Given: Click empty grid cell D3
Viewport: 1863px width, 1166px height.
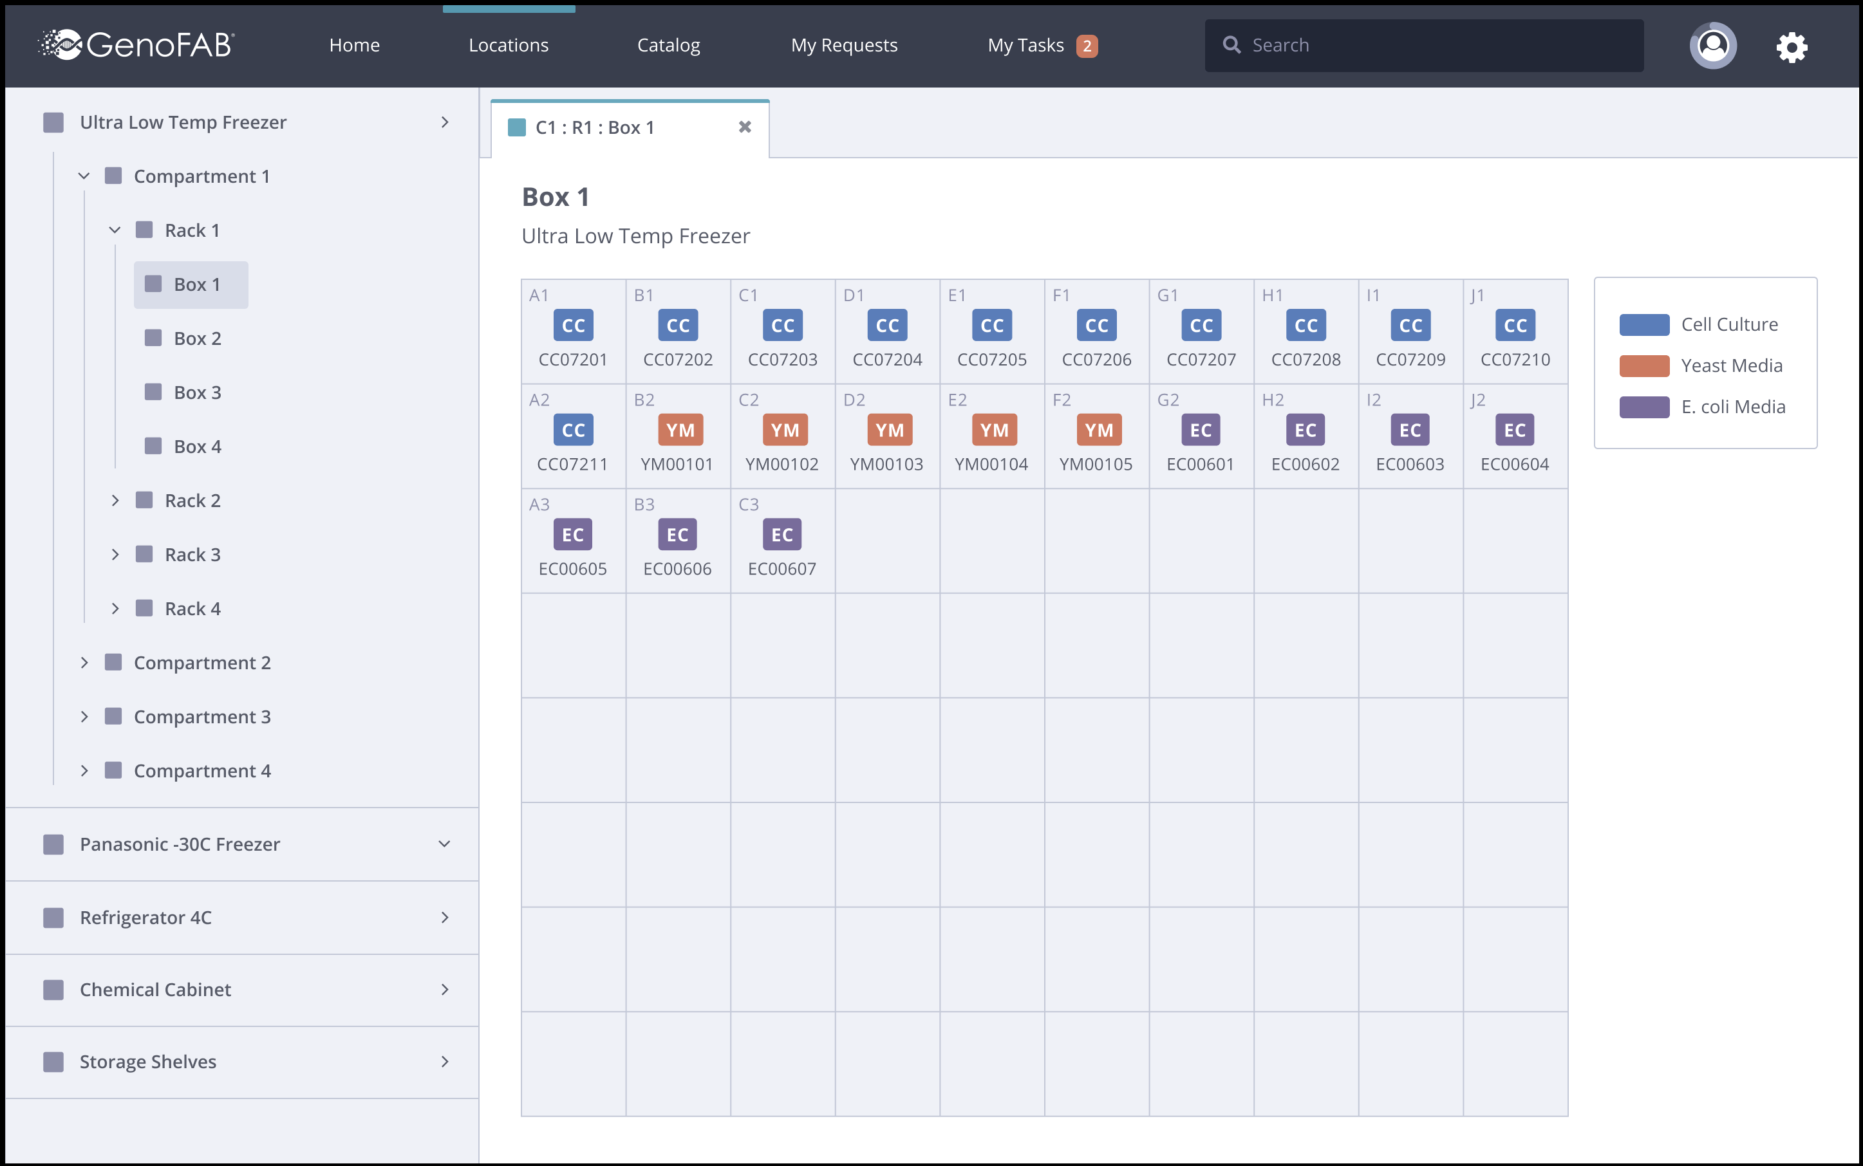Looking at the screenshot, I should point(887,541).
